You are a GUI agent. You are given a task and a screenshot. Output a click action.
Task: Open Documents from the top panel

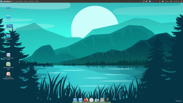point(19,1)
